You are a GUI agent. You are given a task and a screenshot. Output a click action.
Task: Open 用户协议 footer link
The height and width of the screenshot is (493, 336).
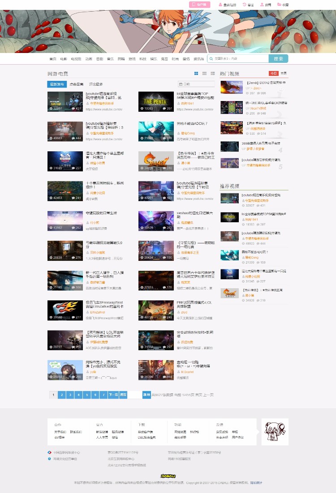[x=238, y=437]
